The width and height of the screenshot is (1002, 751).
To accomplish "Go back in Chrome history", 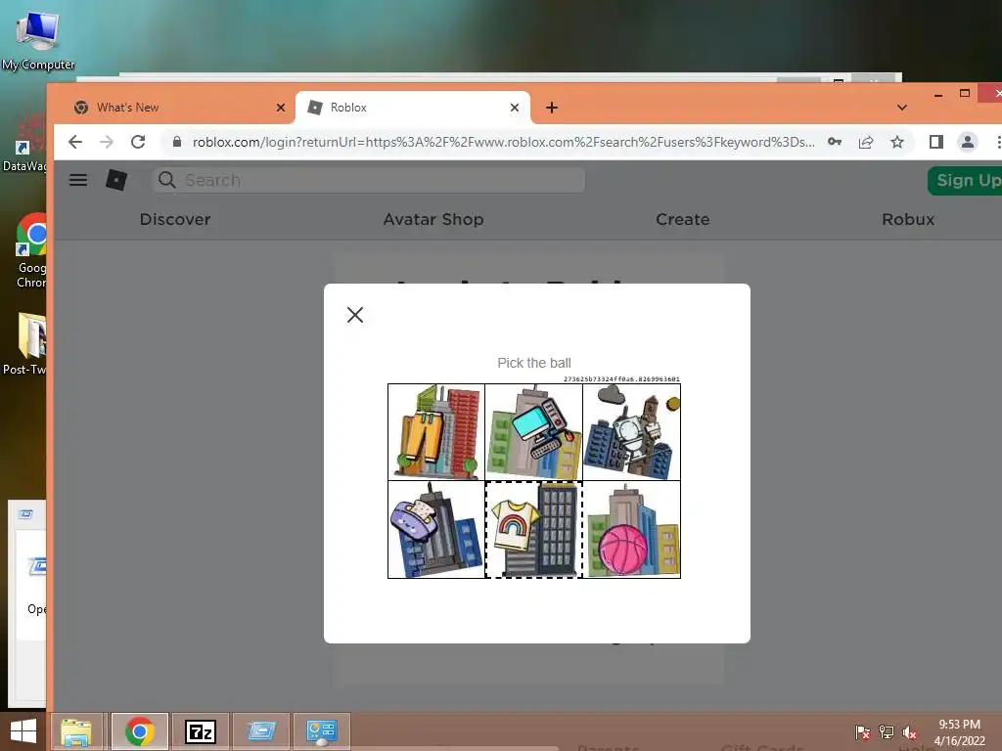I will tap(75, 142).
